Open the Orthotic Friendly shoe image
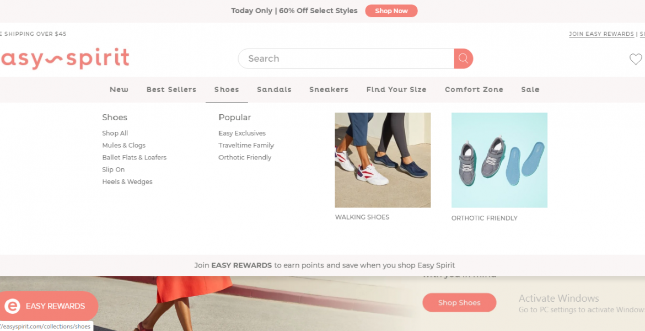Screen dimensions: 645x331 [499, 160]
